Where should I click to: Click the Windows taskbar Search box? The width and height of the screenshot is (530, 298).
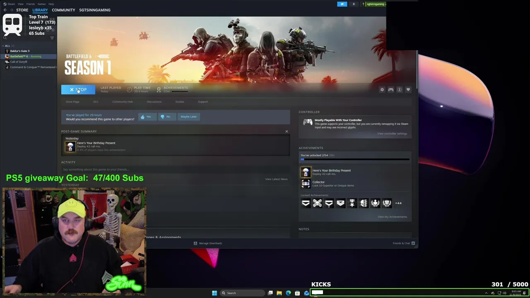[242, 293]
